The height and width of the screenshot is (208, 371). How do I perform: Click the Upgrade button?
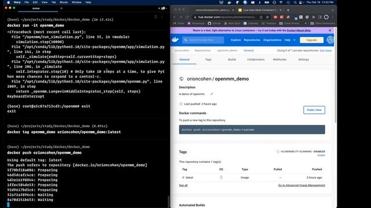tap(311, 40)
